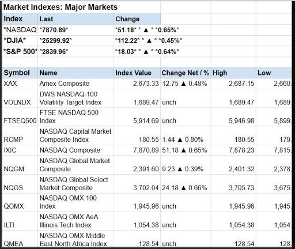Select the XAX symbol cell
Image resolution: width=295 pixels, height=249 pixels.
coord(20,84)
